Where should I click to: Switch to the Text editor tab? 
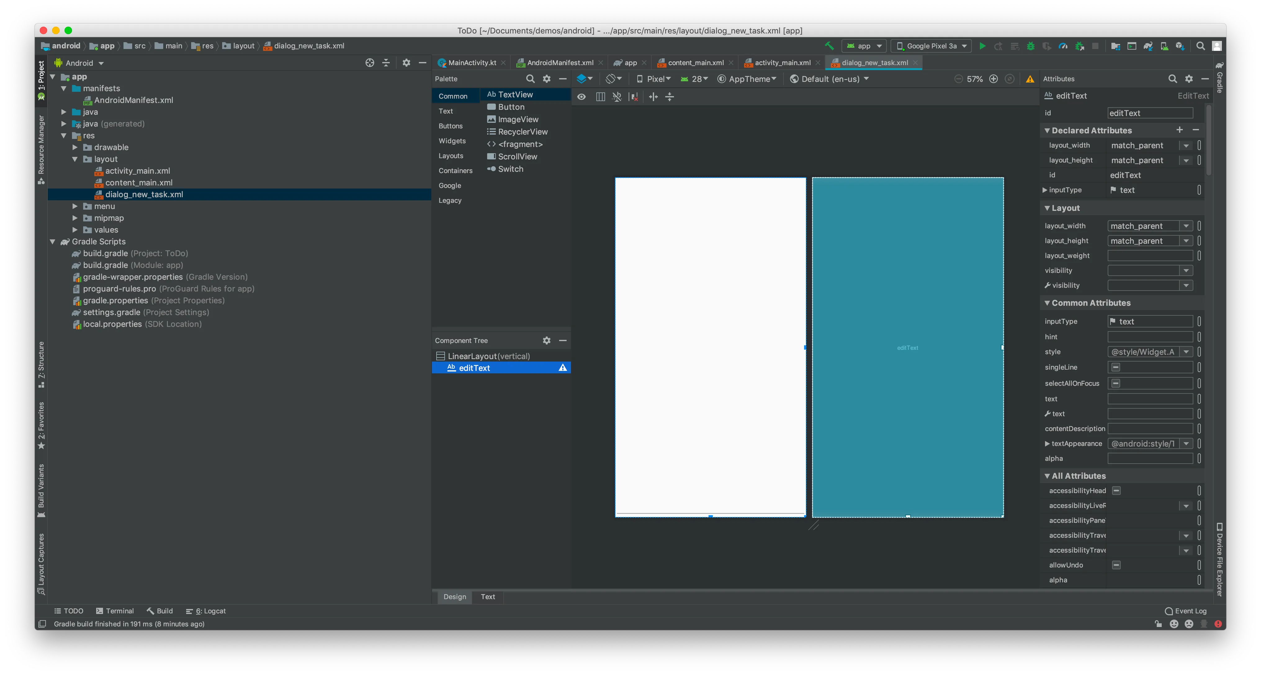(487, 597)
